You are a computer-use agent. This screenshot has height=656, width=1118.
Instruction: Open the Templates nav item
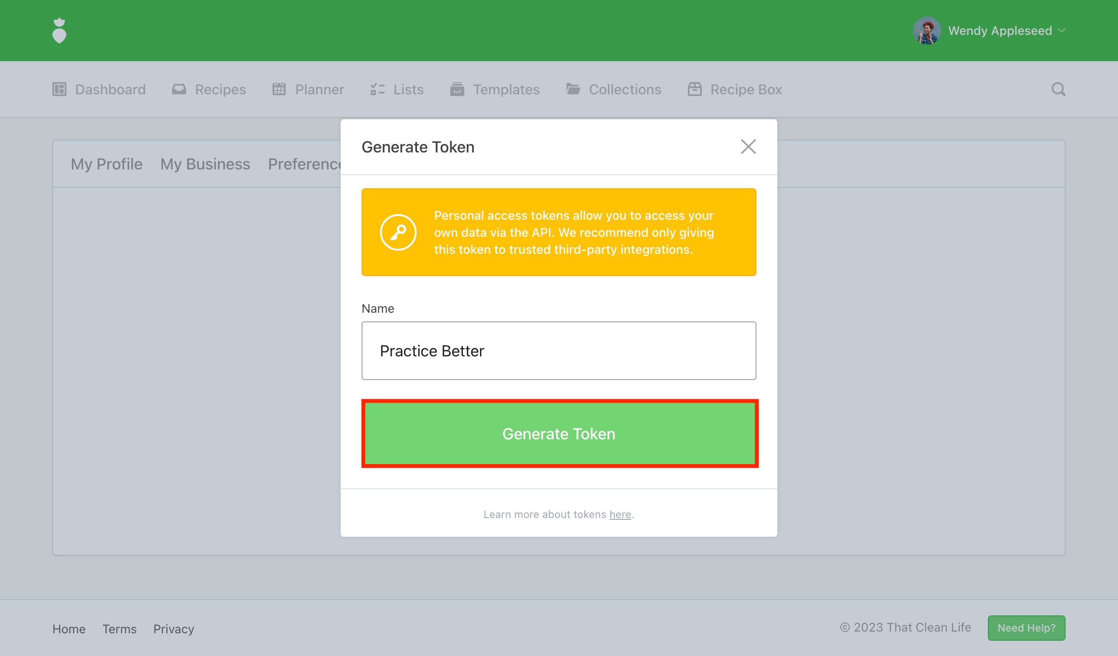tap(495, 90)
